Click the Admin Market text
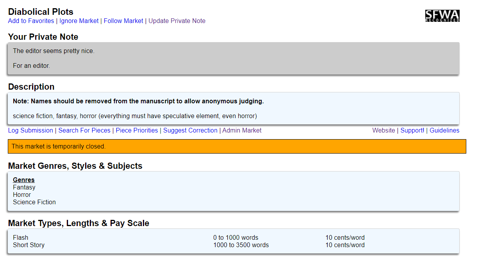The image size is (478, 260). (x=242, y=131)
